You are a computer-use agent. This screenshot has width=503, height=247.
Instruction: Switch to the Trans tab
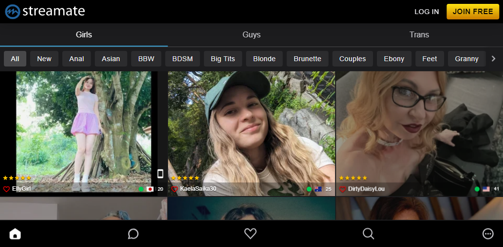point(419,35)
